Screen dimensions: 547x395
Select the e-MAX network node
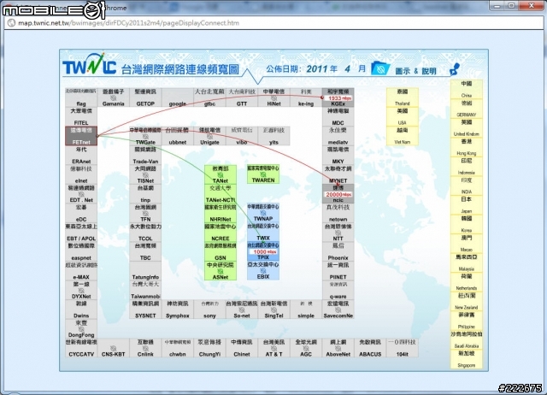click(81, 271)
